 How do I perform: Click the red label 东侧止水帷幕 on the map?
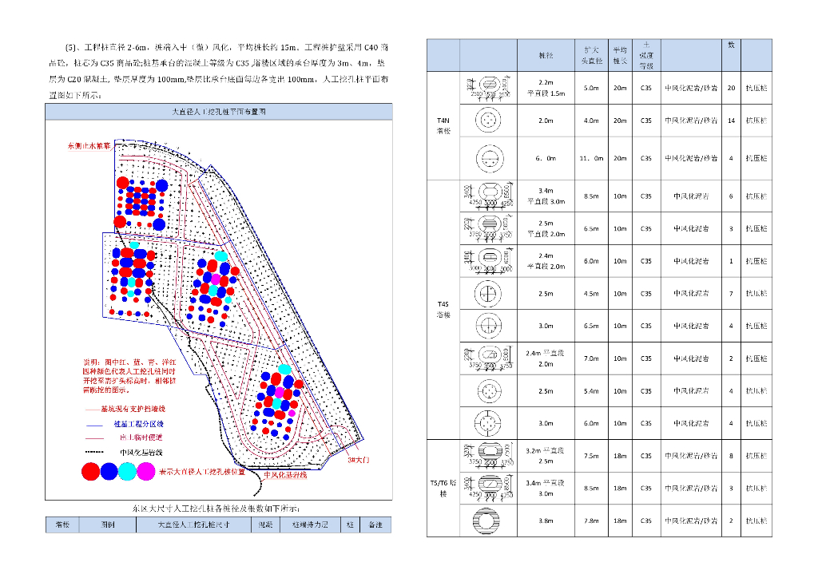(x=89, y=146)
